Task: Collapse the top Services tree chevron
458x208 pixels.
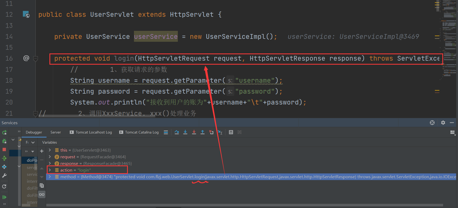Action: [13, 139]
